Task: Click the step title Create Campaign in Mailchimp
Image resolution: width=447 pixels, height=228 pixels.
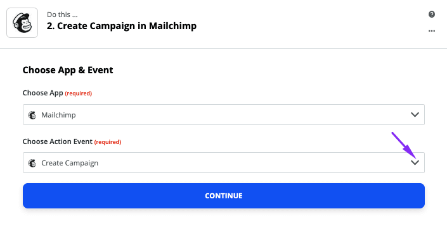Action: (122, 26)
